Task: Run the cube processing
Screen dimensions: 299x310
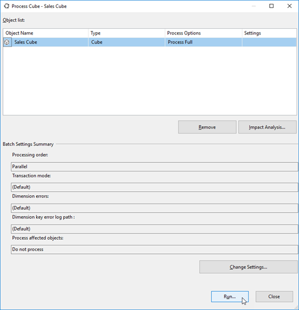Action: pyautogui.click(x=229, y=296)
